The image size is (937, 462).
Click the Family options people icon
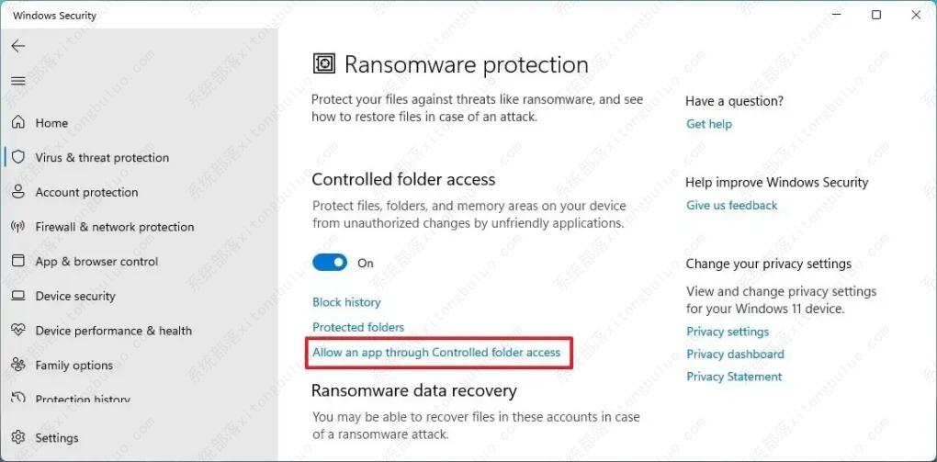click(17, 366)
